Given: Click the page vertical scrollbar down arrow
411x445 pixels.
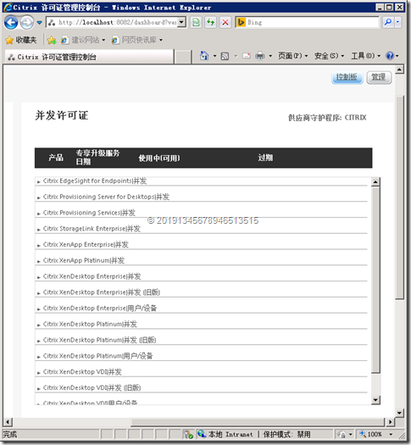Looking at the screenshot, I should click(x=399, y=413).
